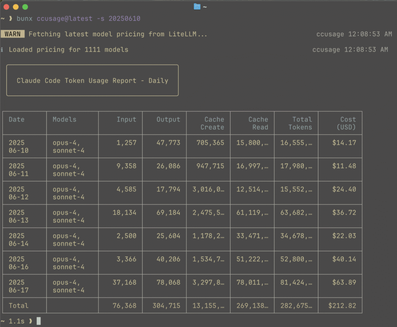The image size is (397, 327).
Task: Click the Total row label
Action: [x=19, y=306]
